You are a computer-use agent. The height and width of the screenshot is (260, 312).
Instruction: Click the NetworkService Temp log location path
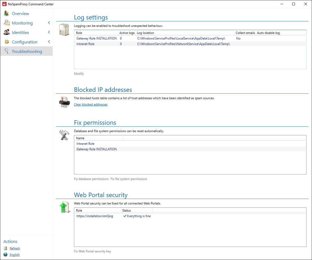click(x=183, y=44)
